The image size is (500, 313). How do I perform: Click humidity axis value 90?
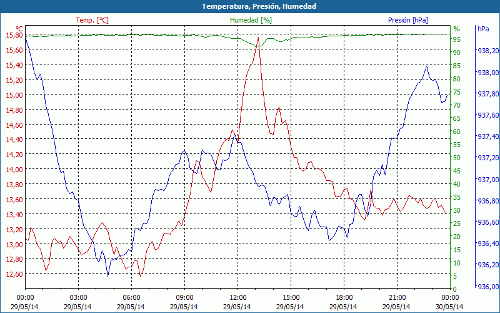point(457,53)
